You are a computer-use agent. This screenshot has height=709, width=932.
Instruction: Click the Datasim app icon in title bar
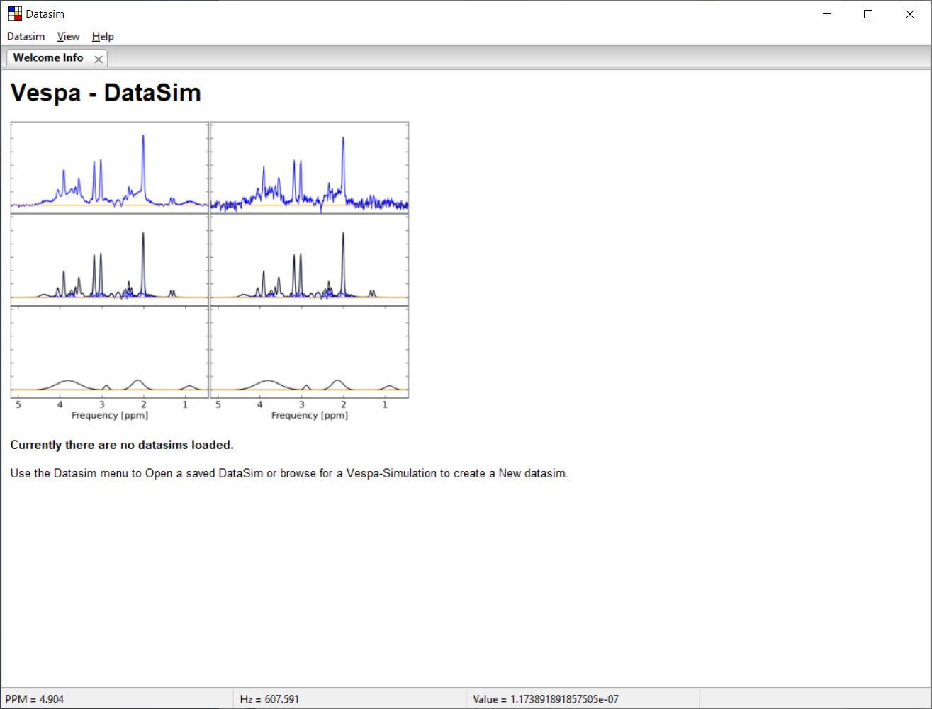tap(14, 13)
